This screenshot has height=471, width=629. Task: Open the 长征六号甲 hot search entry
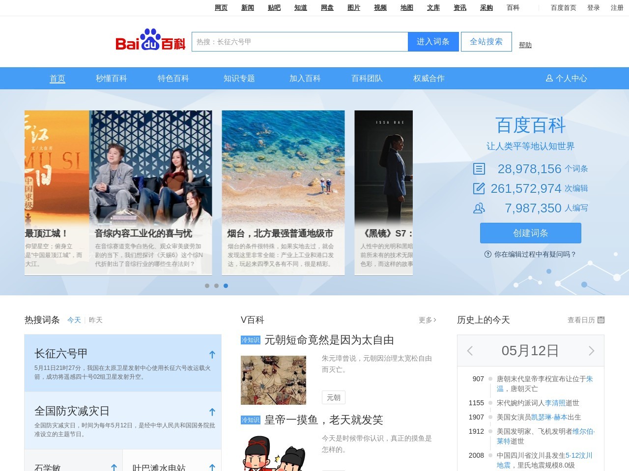pyautogui.click(x=123, y=363)
